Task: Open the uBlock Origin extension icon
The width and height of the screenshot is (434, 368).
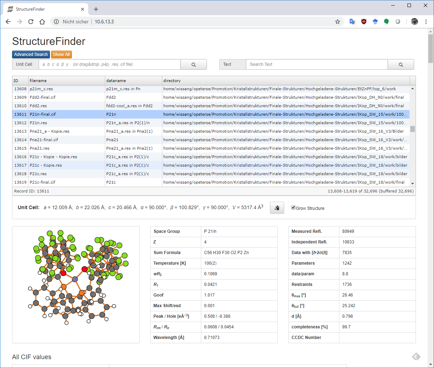Action: point(363,22)
